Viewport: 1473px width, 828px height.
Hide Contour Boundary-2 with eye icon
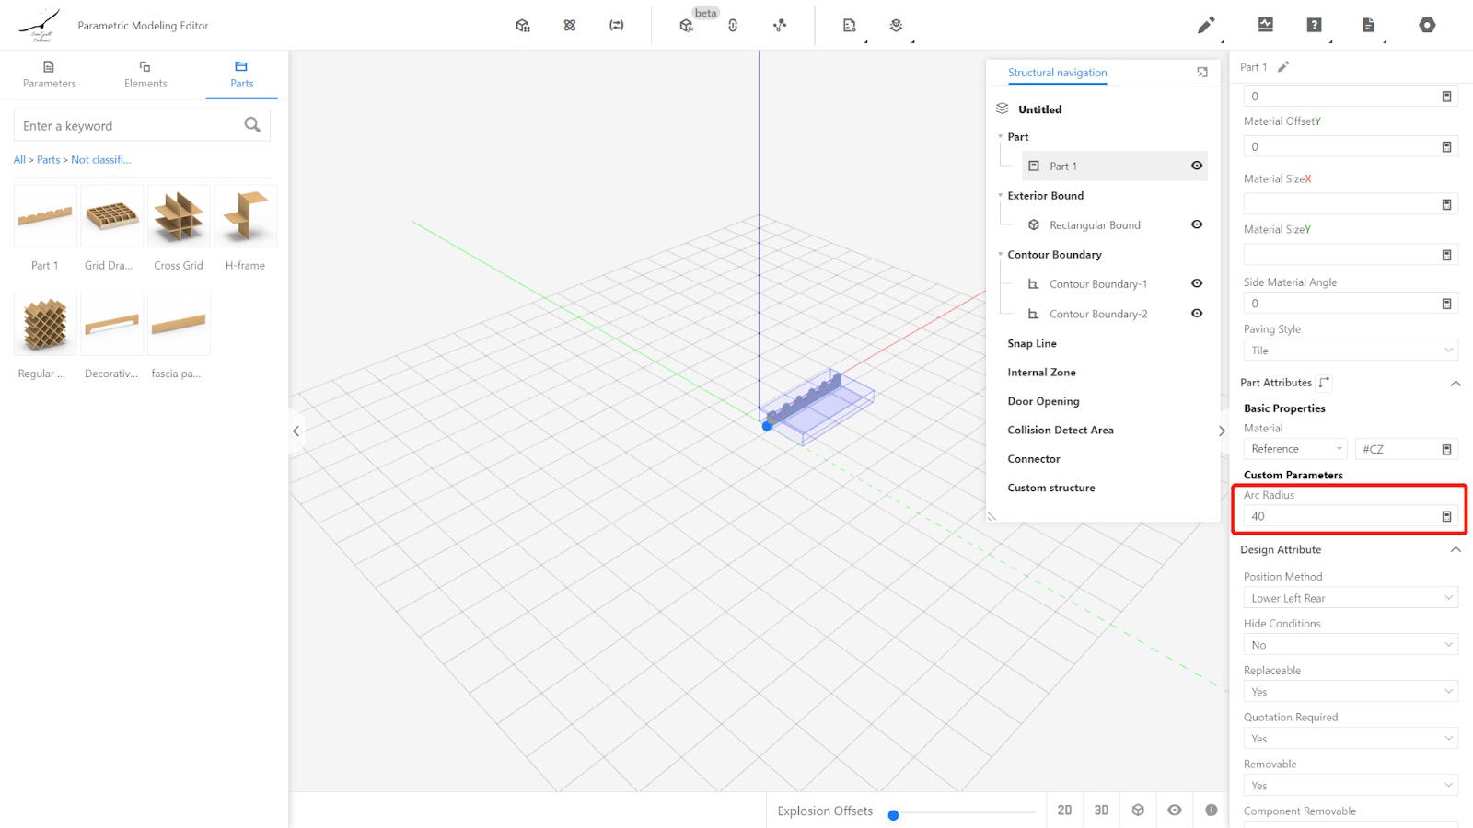[x=1197, y=314]
